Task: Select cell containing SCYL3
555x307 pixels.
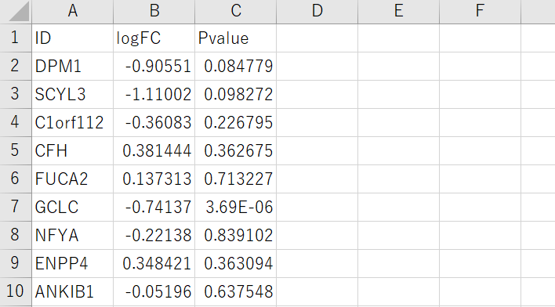Action: click(x=73, y=95)
